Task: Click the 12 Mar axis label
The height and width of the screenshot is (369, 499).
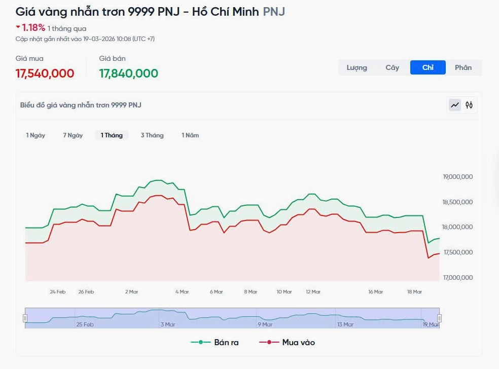Action: (313, 291)
